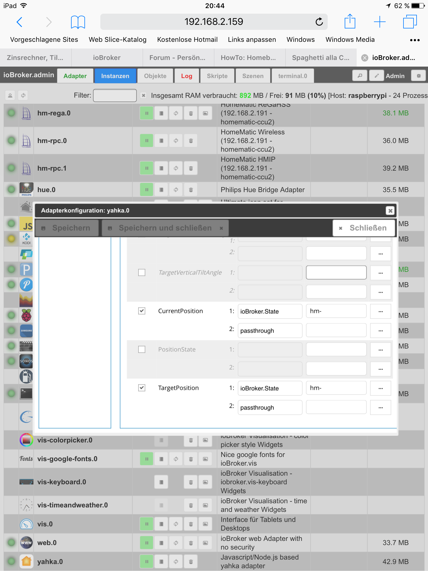Open configuration of vis-keyboard.0
The image size is (428, 571).
[161, 482]
